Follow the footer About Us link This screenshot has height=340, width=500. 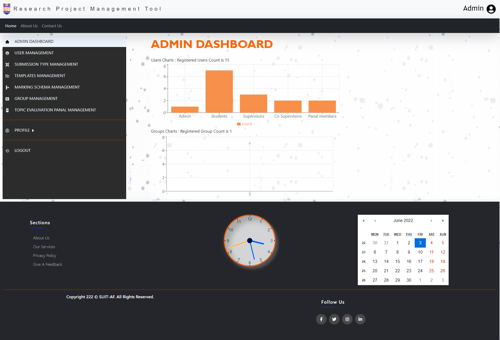tap(41, 238)
